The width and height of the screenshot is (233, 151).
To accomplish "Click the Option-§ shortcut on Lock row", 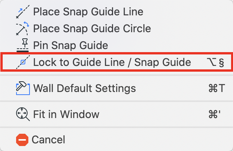I will coord(215,62).
